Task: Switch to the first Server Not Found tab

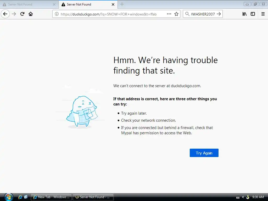Action: click(x=29, y=4)
